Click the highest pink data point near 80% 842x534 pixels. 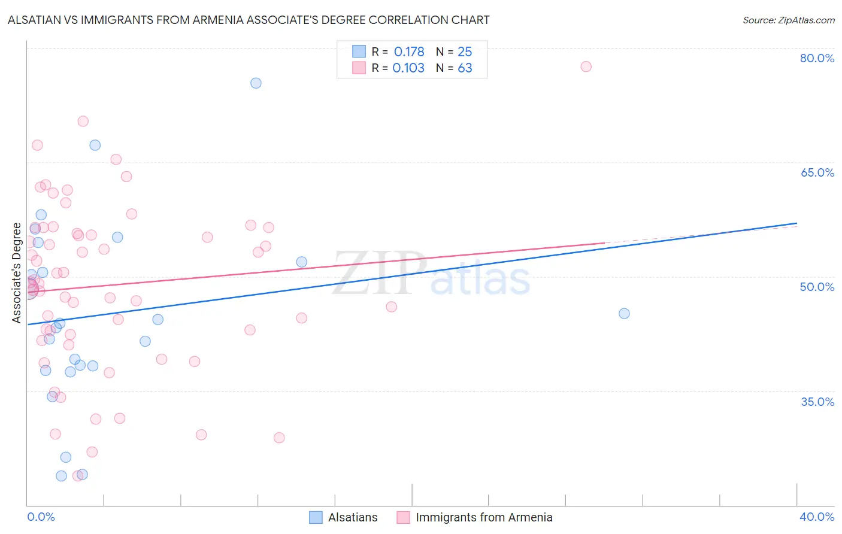(586, 66)
